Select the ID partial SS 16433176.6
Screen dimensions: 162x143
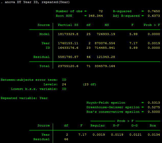click(68, 48)
